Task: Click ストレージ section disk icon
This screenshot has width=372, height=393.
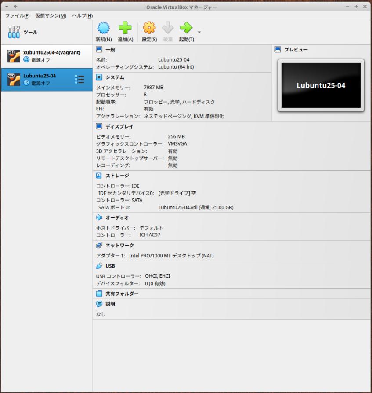Action: pyautogui.click(x=99, y=176)
